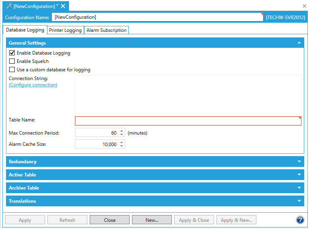Increase Alarm Cache Size with up arrow
The height and width of the screenshot is (229, 309).
click(122, 142)
